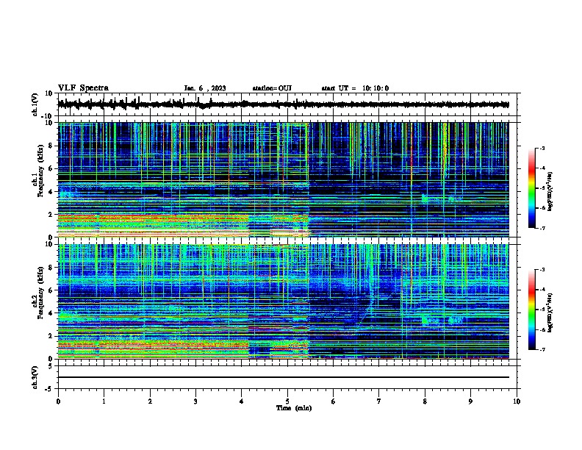The image size is (582, 450).
Task: Click the flat ch.3 voltage line
Action: 284,377
